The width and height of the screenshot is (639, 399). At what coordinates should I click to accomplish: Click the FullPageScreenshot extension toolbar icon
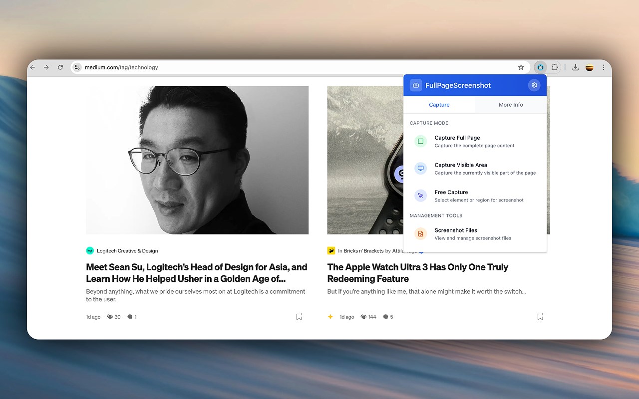(x=540, y=67)
